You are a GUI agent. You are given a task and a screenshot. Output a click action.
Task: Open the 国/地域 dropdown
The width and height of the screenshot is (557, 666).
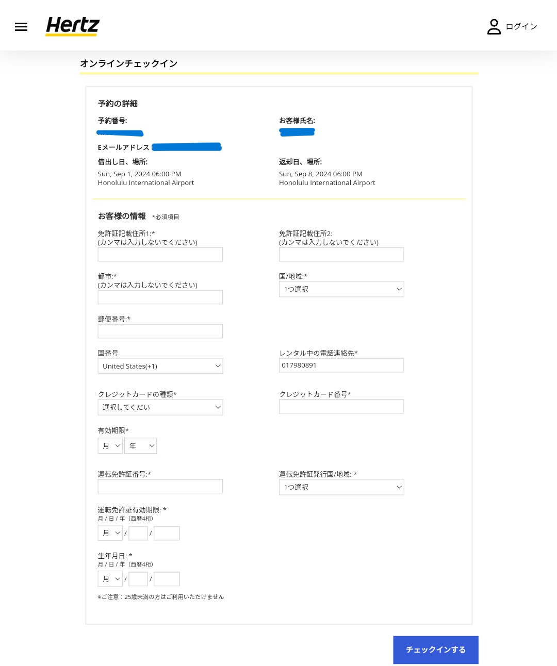pyautogui.click(x=341, y=289)
